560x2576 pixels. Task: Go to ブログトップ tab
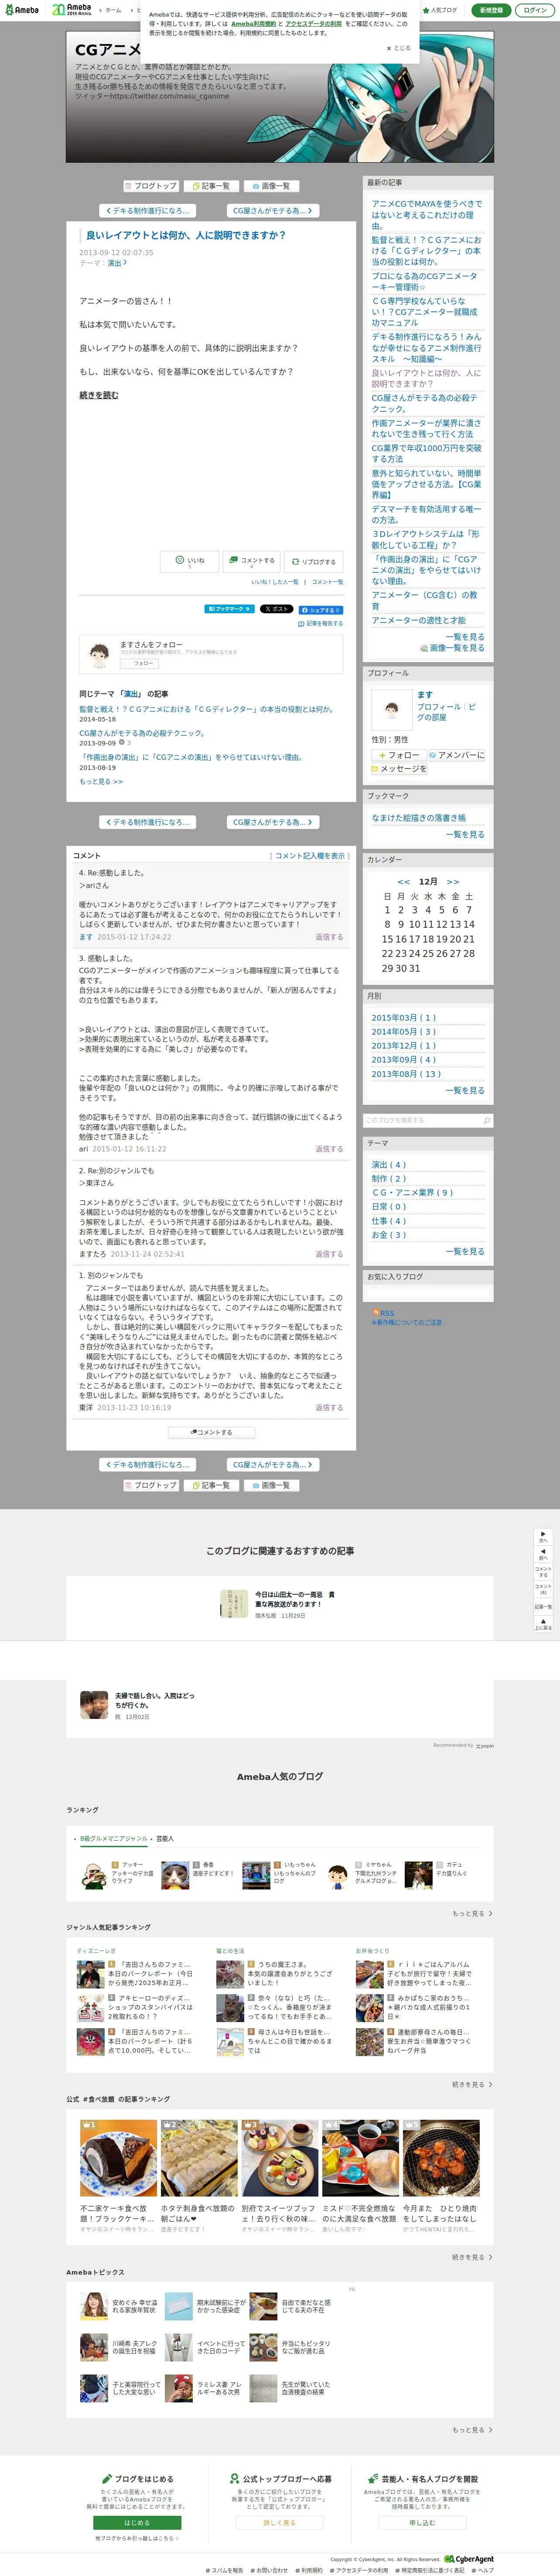point(151,186)
